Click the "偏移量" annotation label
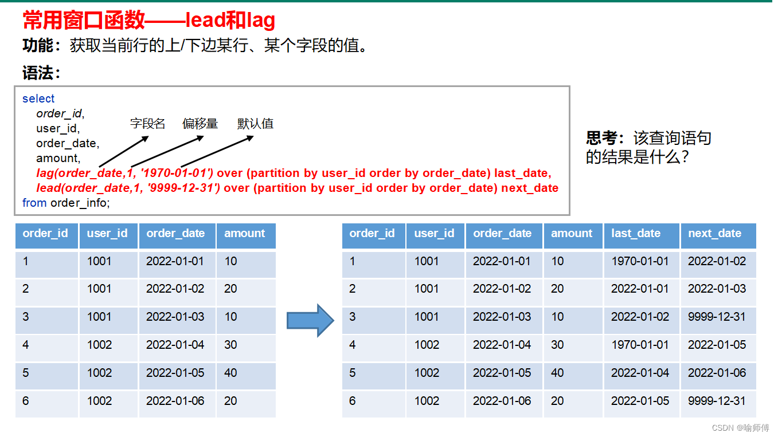The image size is (778, 437). [x=200, y=123]
